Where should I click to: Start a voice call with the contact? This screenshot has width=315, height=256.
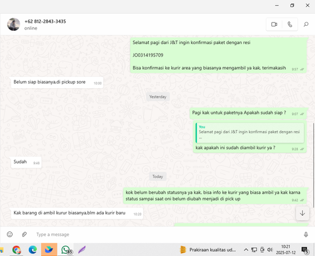[290, 25]
